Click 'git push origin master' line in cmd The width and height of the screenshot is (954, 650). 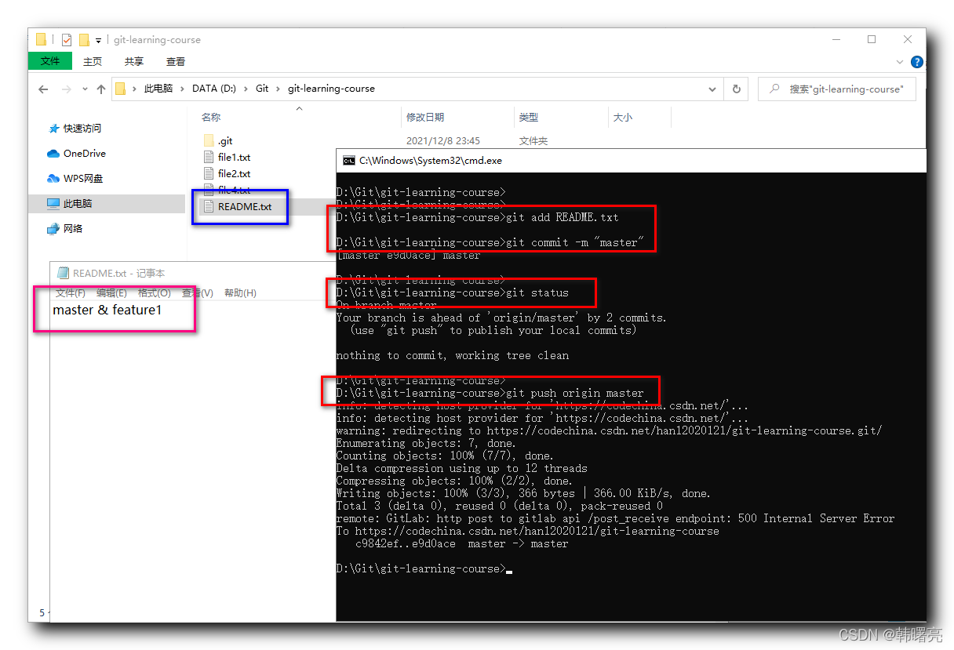[x=490, y=393]
